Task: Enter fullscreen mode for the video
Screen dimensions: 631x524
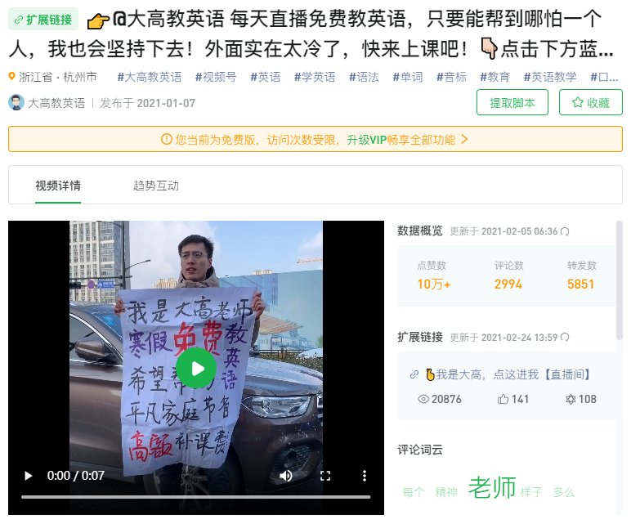Action: [325, 476]
